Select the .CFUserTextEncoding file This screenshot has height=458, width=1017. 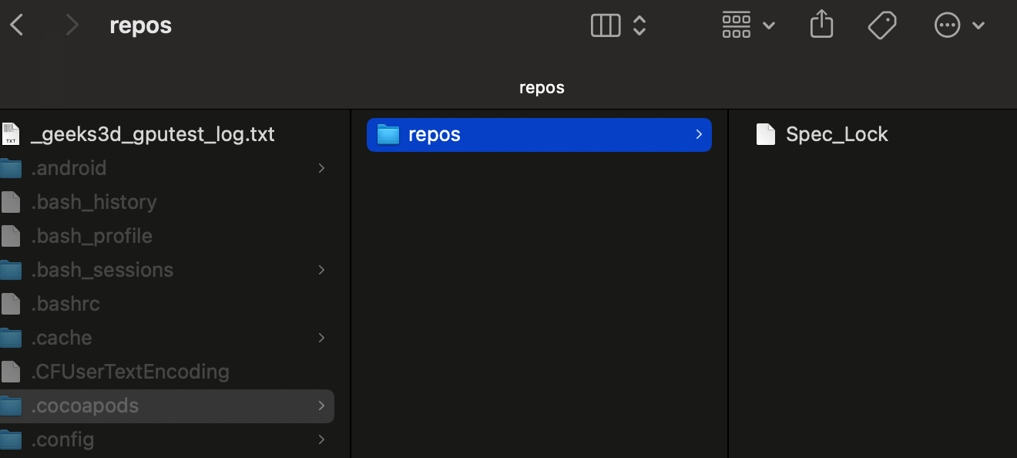click(x=129, y=372)
